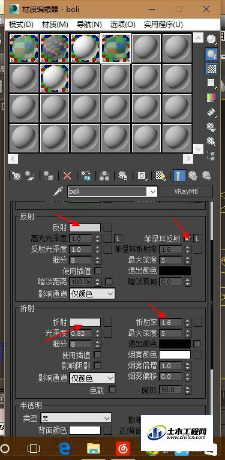The height and width of the screenshot is (460, 225).
Task: Click the Material ID Channel icon
Action: (x=142, y=176)
